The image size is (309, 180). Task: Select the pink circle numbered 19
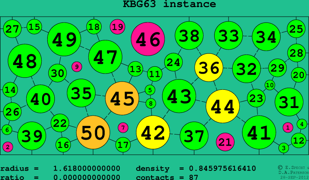(117, 27)
